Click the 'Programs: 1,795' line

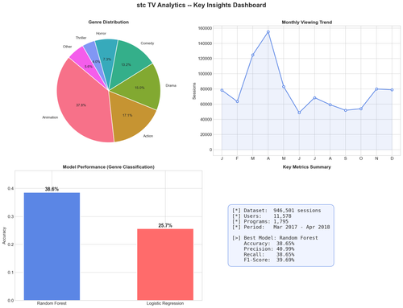pyautogui.click(x=260, y=222)
